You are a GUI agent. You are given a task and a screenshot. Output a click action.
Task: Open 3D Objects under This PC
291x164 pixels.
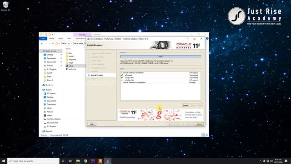pos(51,93)
